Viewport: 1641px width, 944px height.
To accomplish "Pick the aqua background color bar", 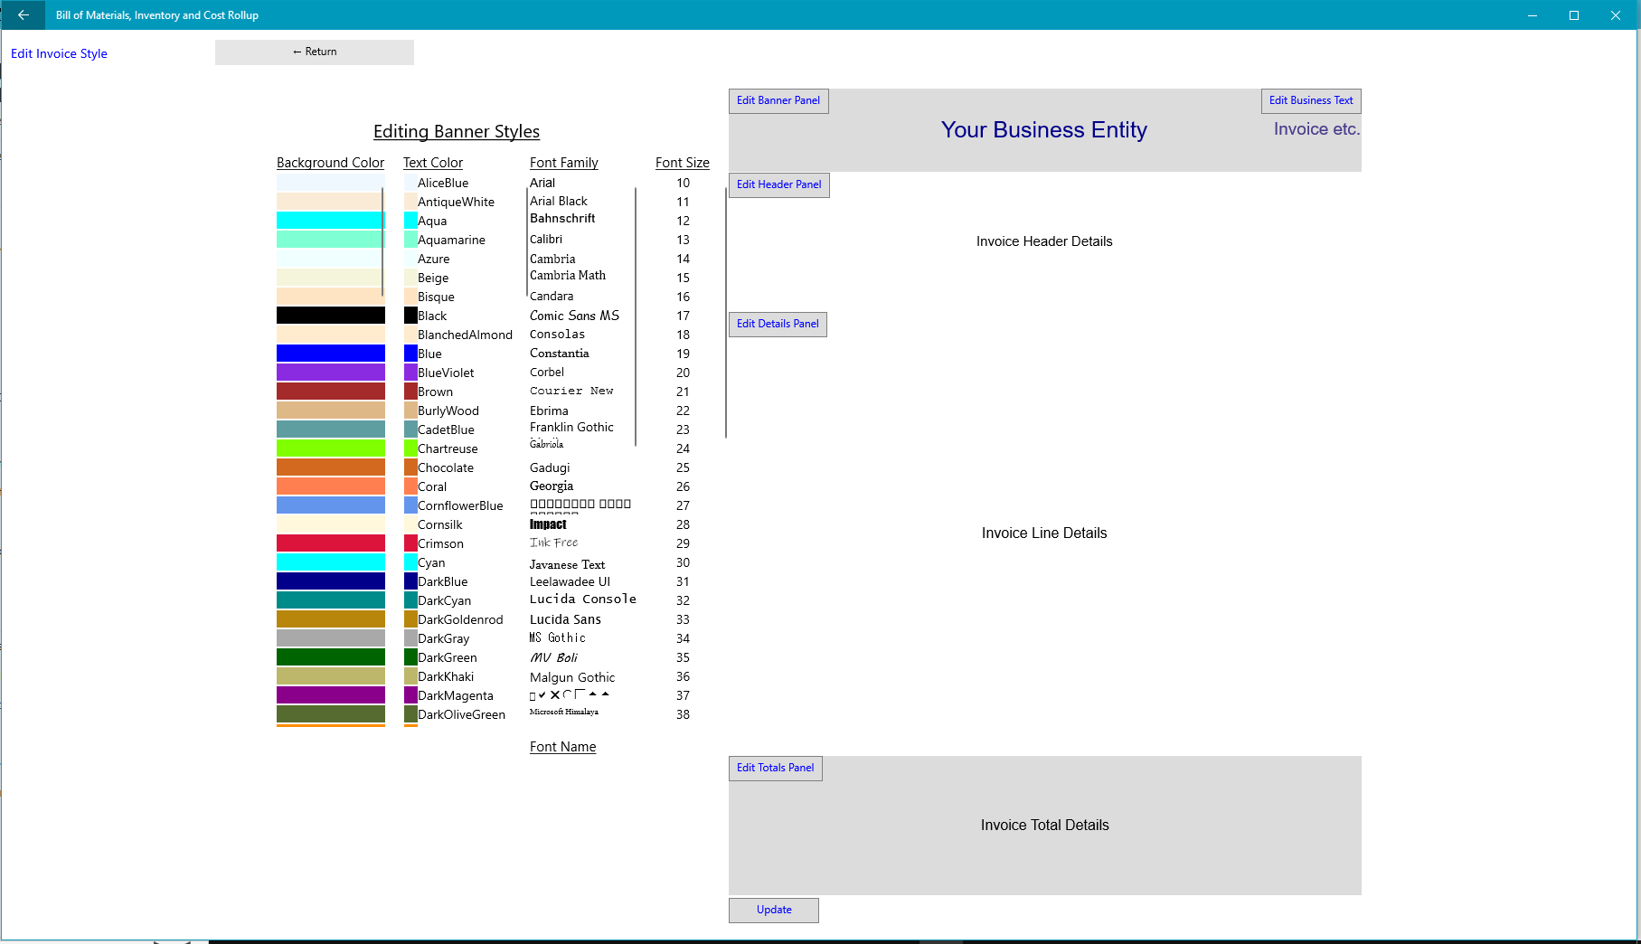I will pos(330,221).
